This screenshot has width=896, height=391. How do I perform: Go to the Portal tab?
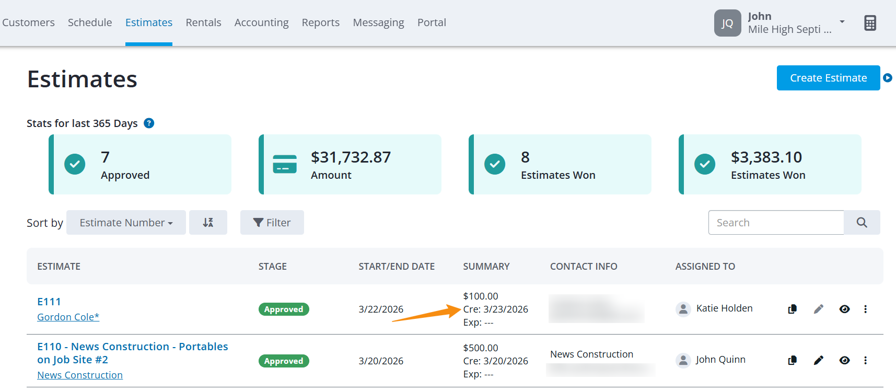432,22
